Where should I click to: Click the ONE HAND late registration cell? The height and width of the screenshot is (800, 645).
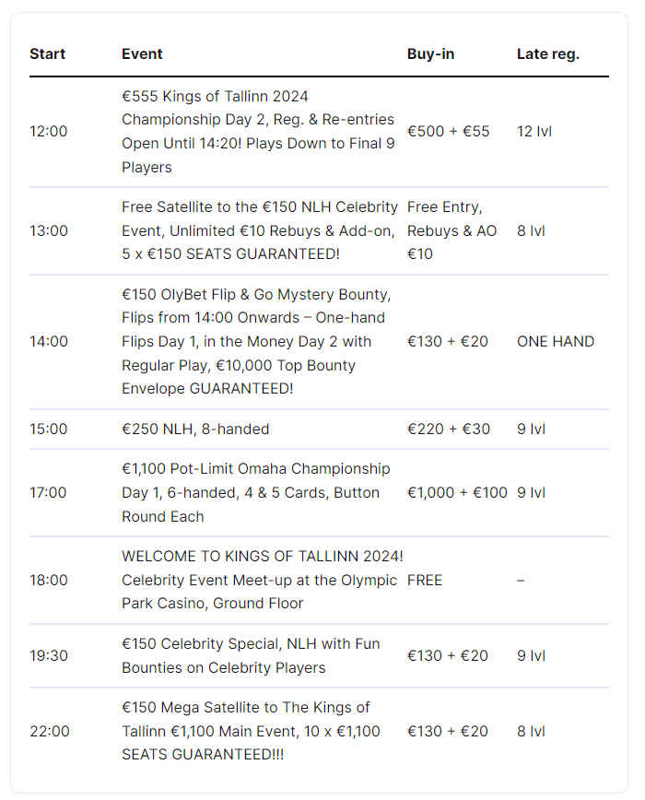coord(556,341)
